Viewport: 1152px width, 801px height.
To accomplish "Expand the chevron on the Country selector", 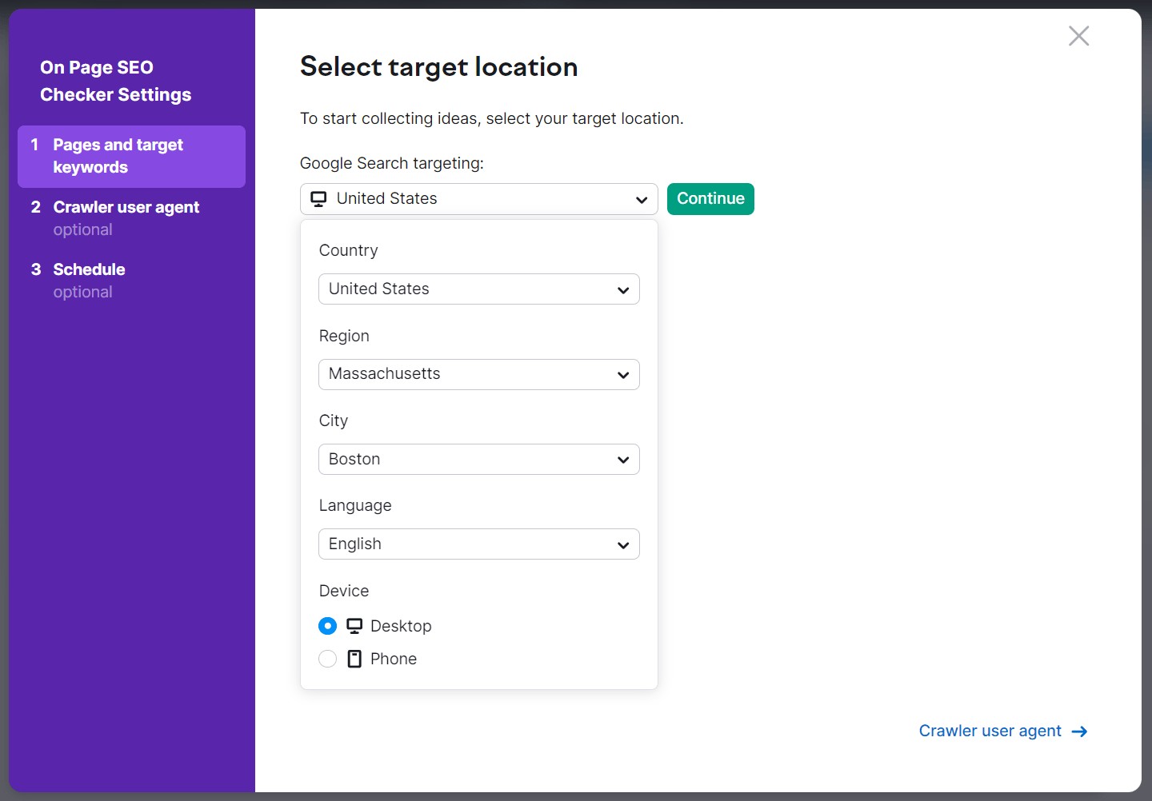I will 623,289.
